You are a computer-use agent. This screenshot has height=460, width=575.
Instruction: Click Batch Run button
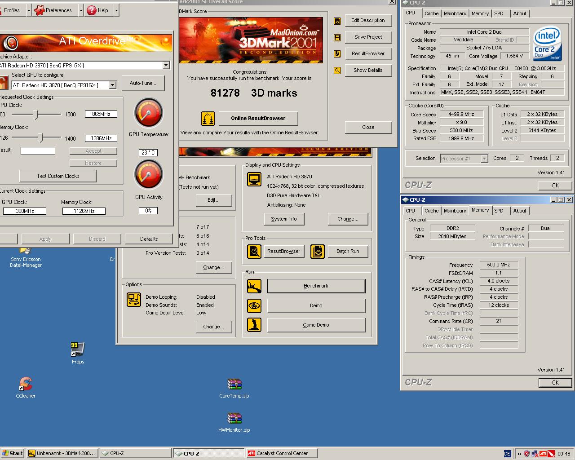348,251
